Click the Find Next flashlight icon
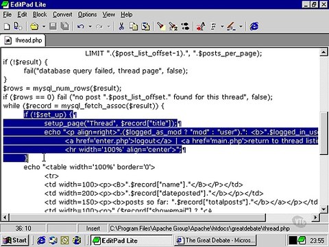 (173, 27)
